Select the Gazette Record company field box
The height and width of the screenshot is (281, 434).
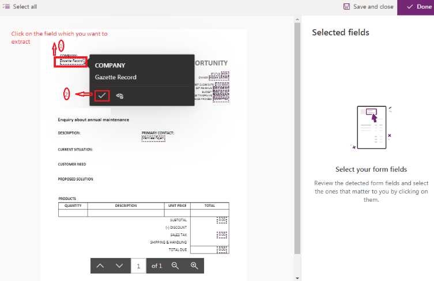tap(72, 61)
